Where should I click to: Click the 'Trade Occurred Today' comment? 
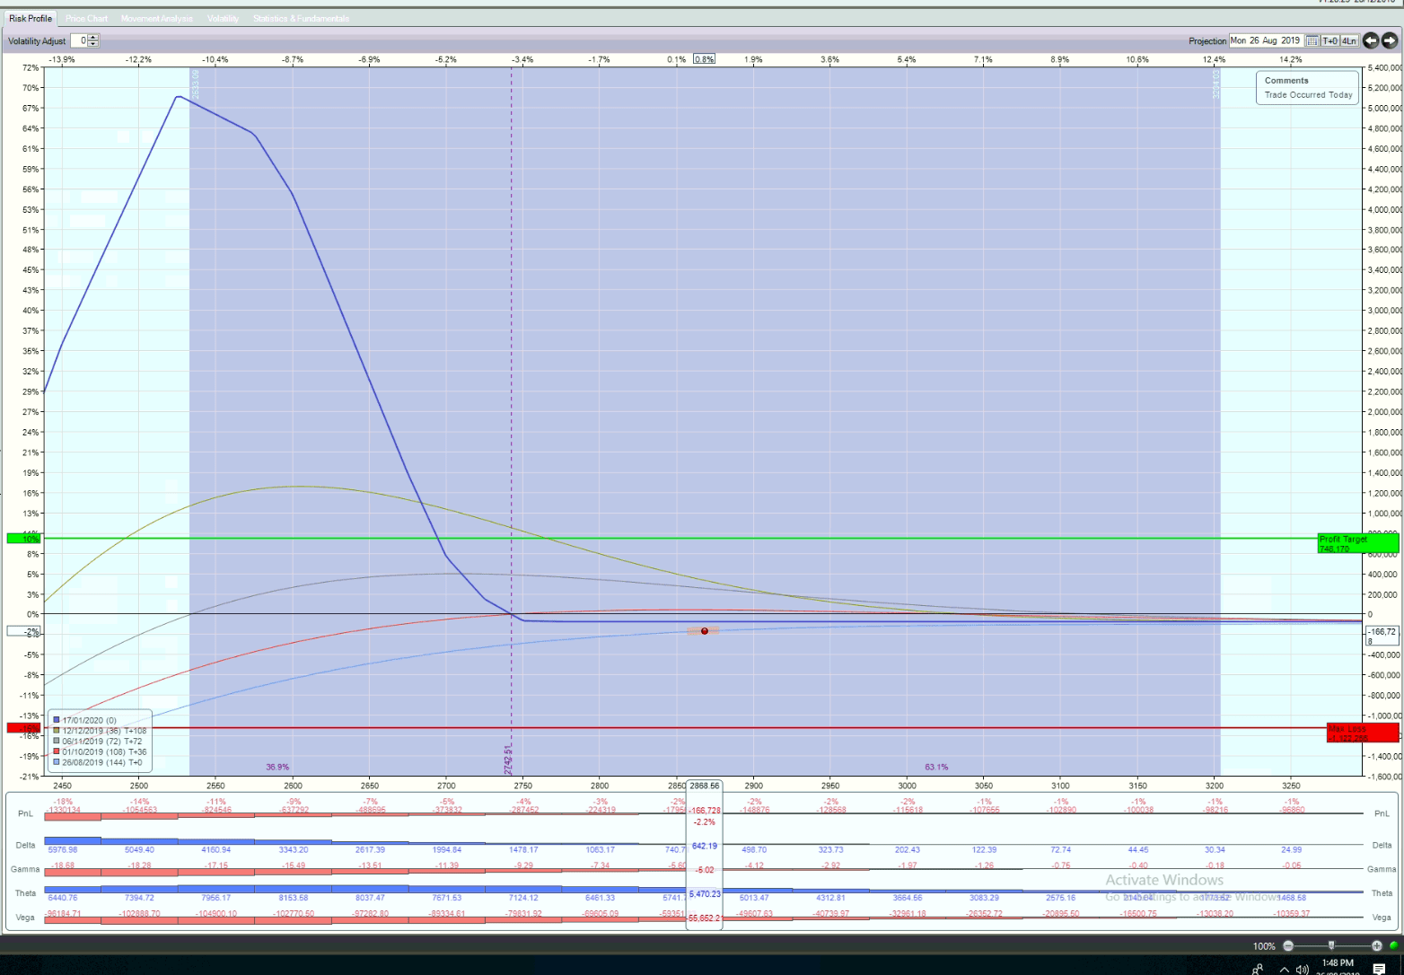(x=1308, y=95)
